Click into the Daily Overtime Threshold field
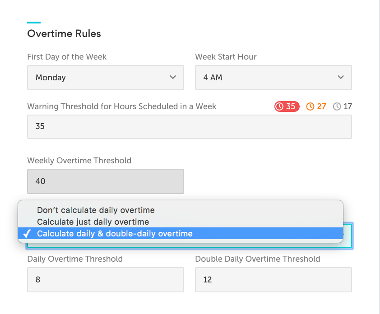Viewport: 380px width, 314px height. coord(105,280)
